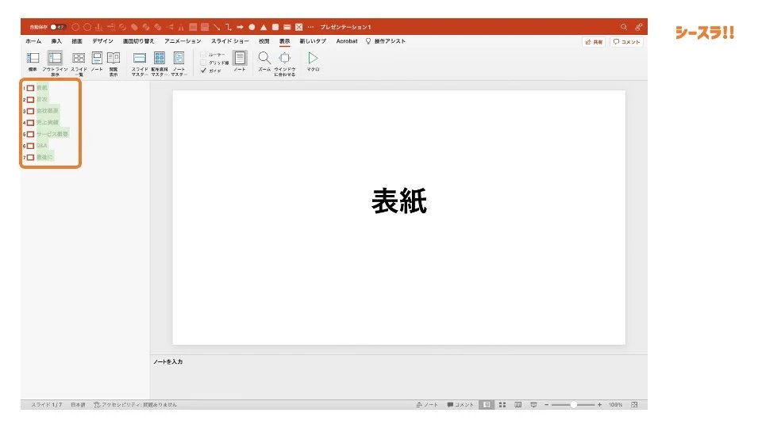Screen dimensions: 762x428
Task: Click language indicator 日本語 in status bar
Action: point(79,405)
